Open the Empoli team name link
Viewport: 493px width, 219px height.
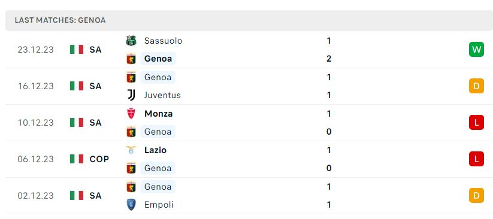(x=159, y=205)
